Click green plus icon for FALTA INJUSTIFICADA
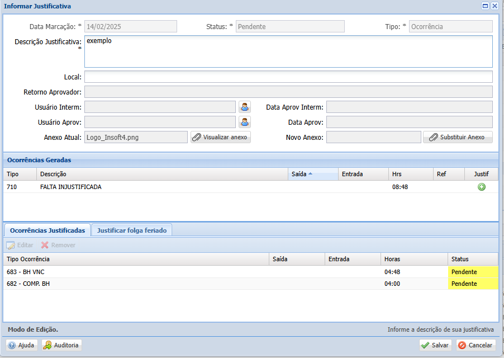This screenshot has height=358, width=504. tap(481, 187)
